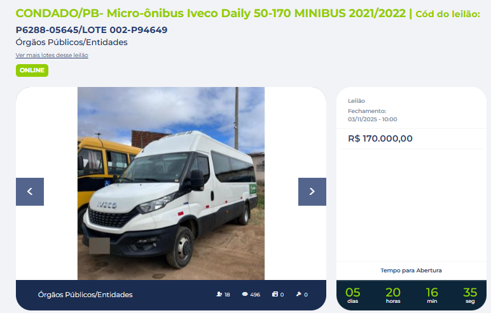
Task: Open 'Ver mais lotes desse leilão' link
Action: (x=52, y=55)
